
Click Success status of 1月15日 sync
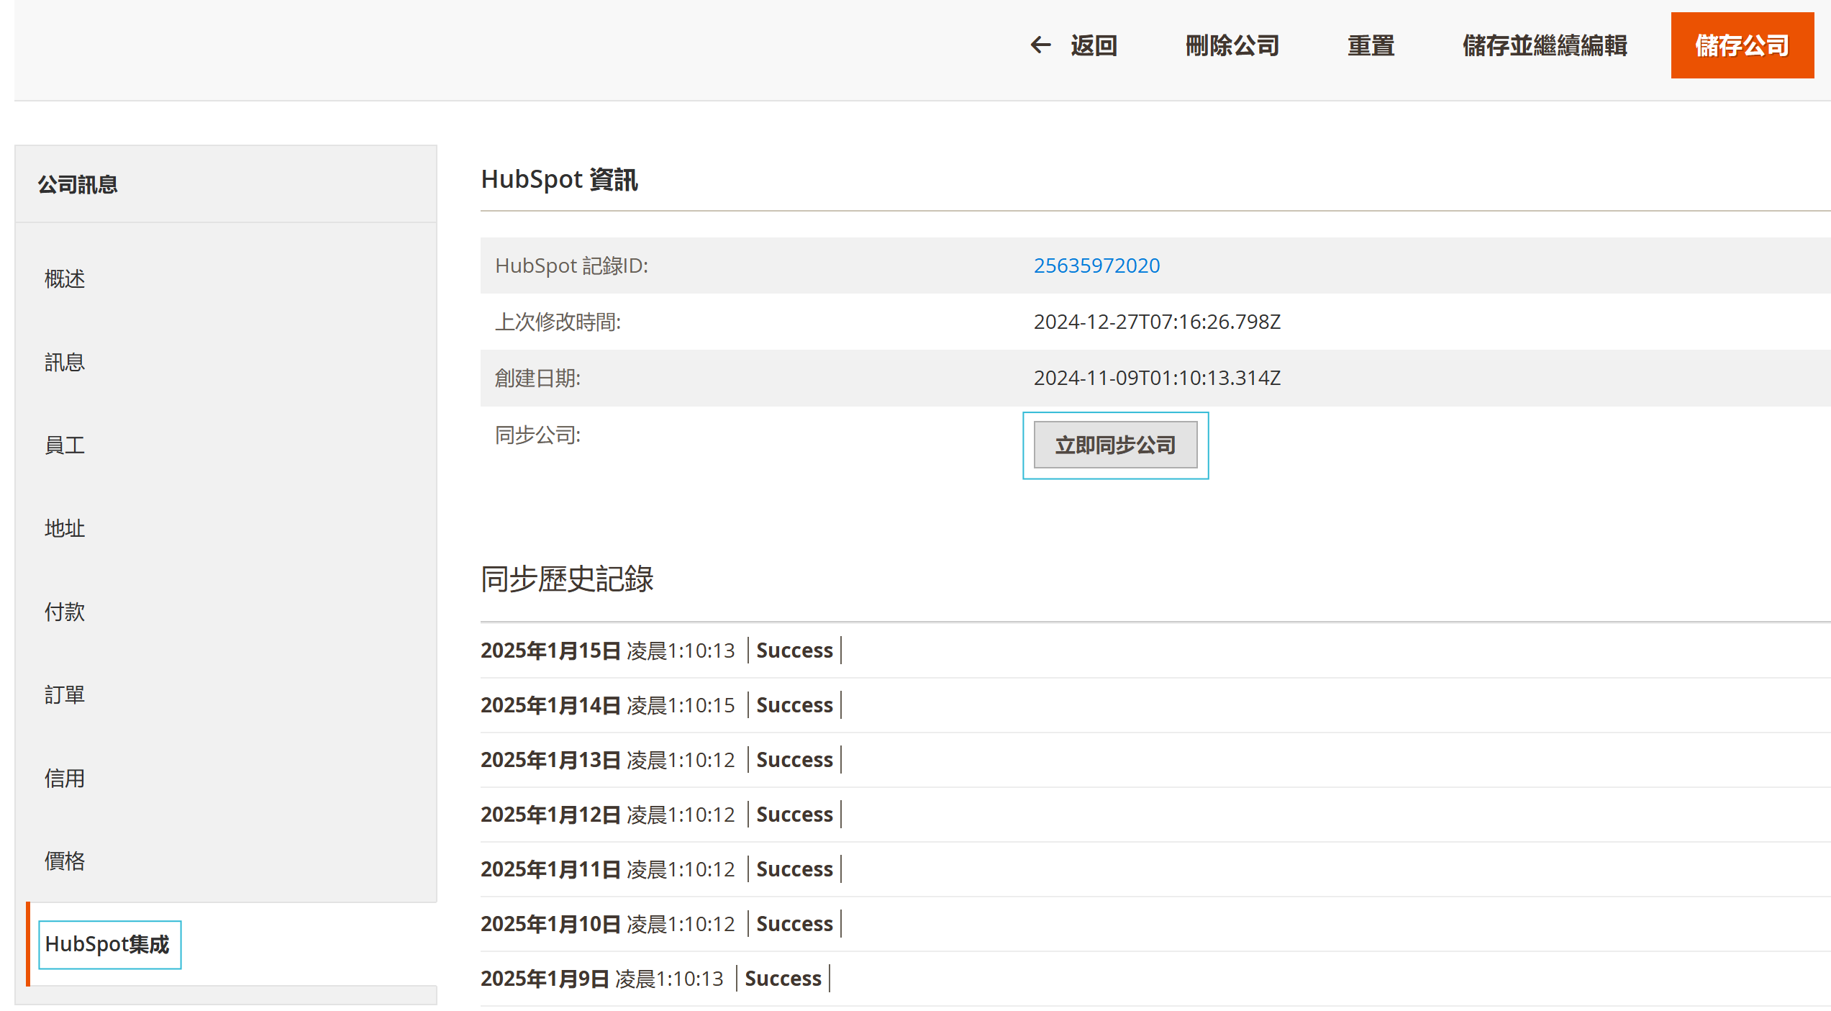(x=794, y=650)
